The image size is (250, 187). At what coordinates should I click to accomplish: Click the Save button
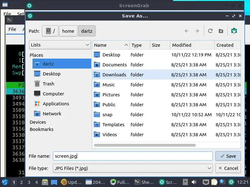coord(228,156)
